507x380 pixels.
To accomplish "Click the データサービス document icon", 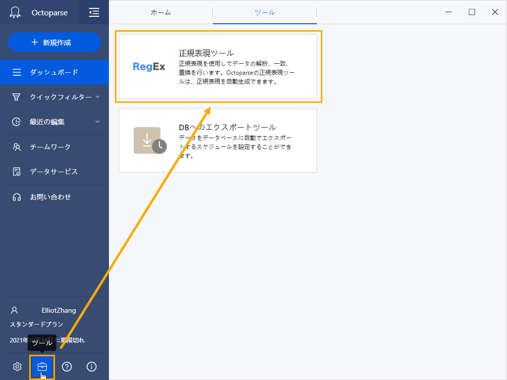I will [x=16, y=172].
